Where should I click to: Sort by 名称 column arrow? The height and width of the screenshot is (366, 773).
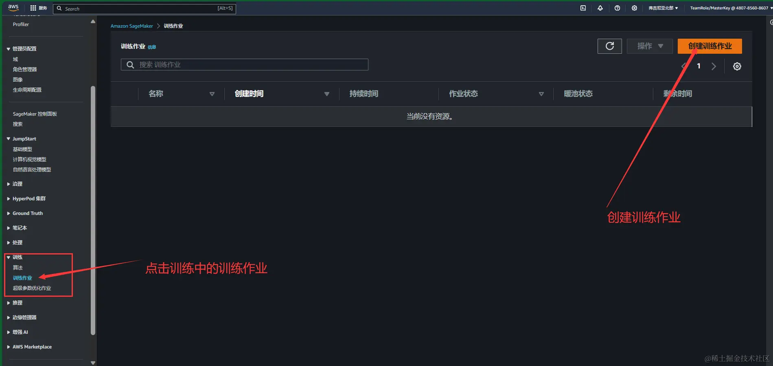pyautogui.click(x=212, y=94)
